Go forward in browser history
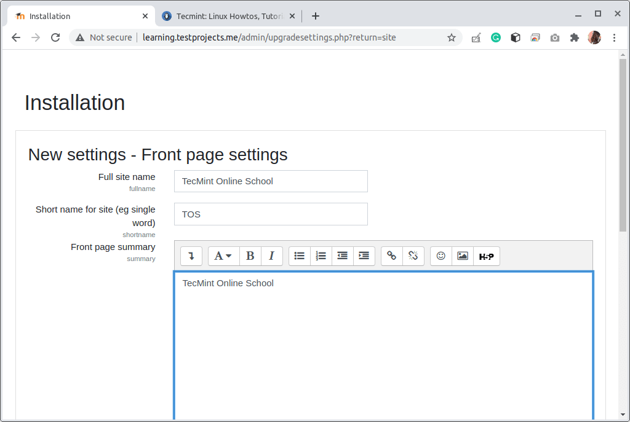Viewport: 630px width, 422px height. [36, 37]
